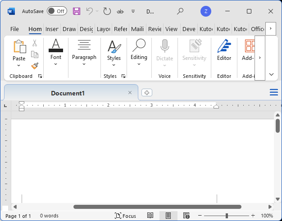Expand the Styles dropdown
Screen dimensions: 282x221
tap(114, 64)
